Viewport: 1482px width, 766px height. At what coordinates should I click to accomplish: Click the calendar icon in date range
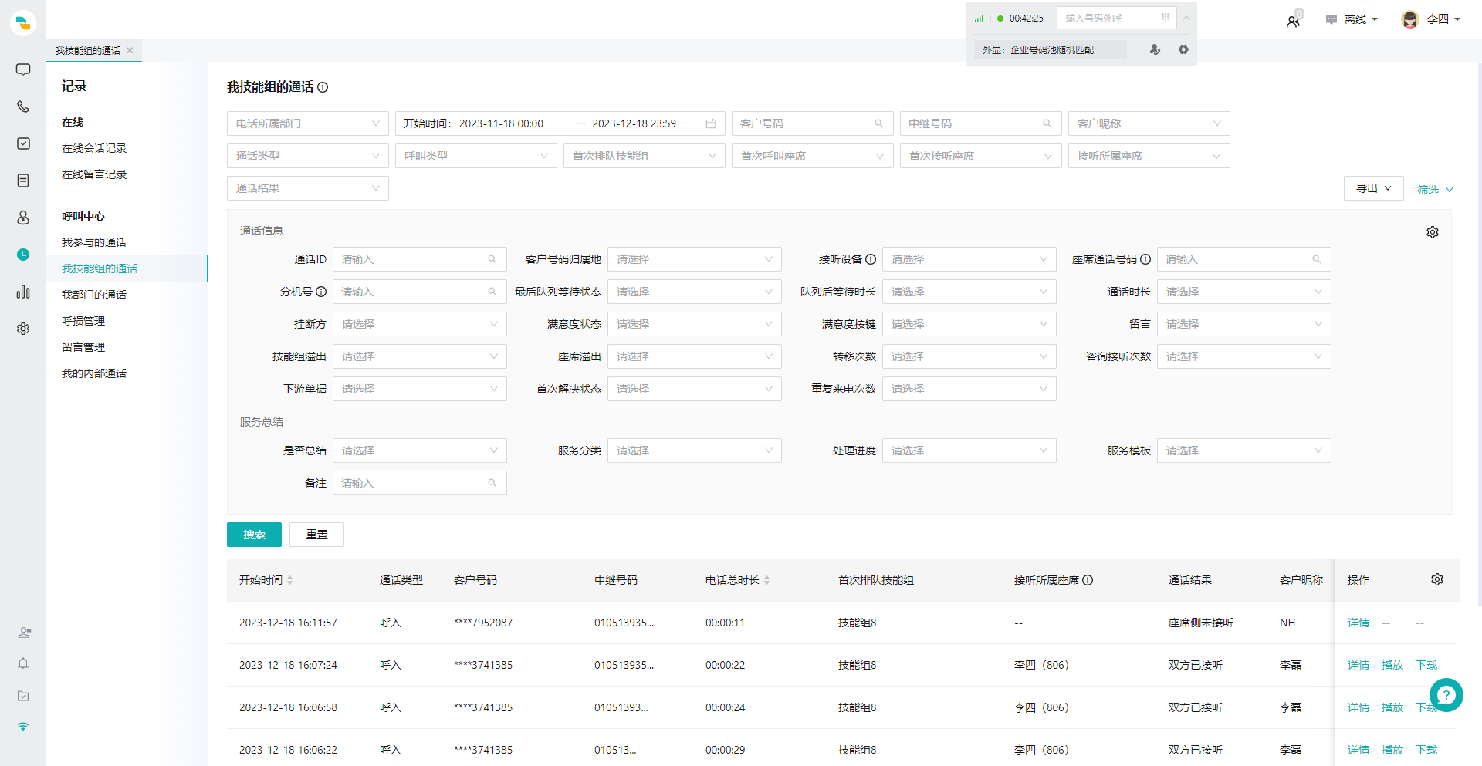(711, 123)
